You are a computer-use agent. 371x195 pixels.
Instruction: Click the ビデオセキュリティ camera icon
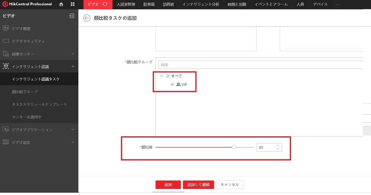pos(6,41)
